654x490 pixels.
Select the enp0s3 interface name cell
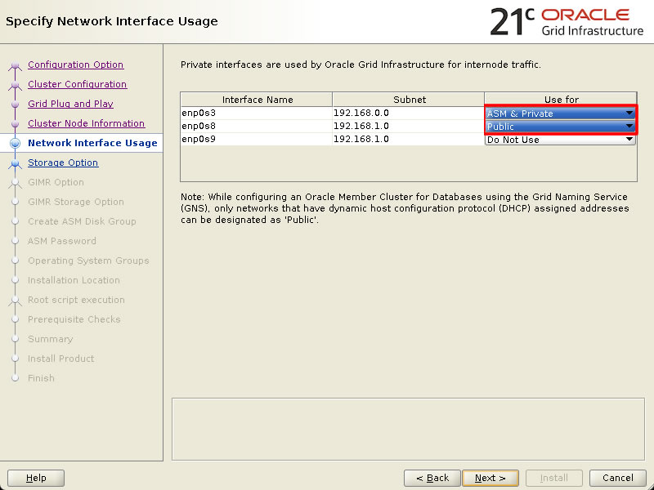coord(257,113)
